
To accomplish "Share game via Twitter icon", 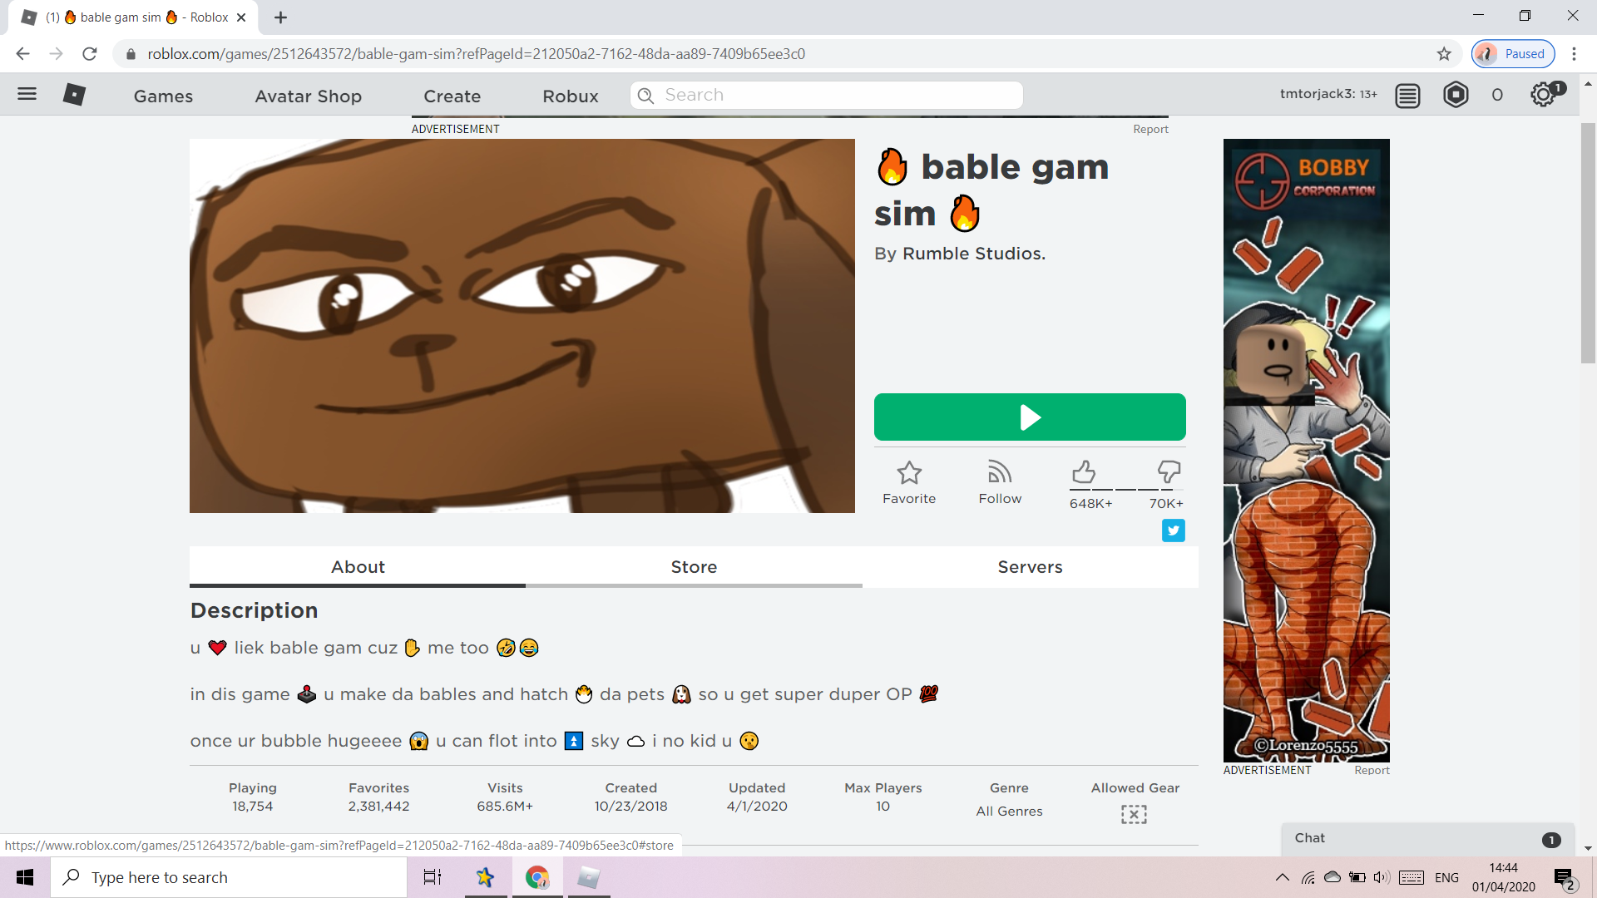I will pyautogui.click(x=1173, y=530).
